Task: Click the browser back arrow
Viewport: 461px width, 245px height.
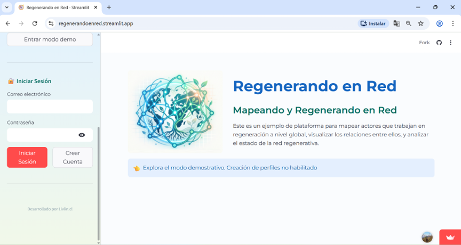Action: 8,23
